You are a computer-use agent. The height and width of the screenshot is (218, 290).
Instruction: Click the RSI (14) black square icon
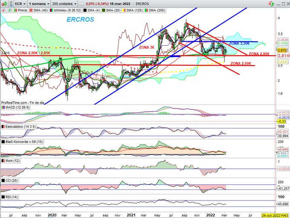tap(3, 197)
